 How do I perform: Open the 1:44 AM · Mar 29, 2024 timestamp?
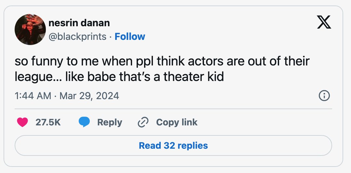67,96
